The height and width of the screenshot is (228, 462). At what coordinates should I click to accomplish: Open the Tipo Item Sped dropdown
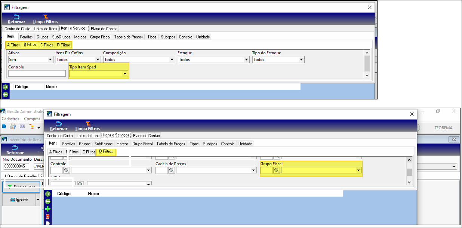pos(125,74)
